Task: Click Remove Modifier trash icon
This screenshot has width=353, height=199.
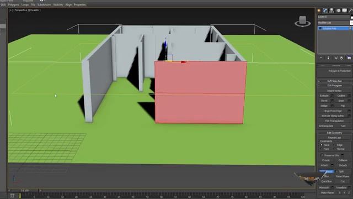Action: 341,58
